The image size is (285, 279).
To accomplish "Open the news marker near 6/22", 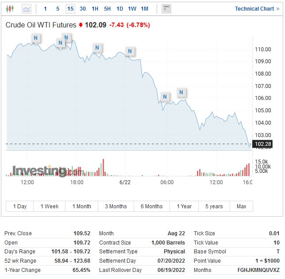I will pos(130,51).
